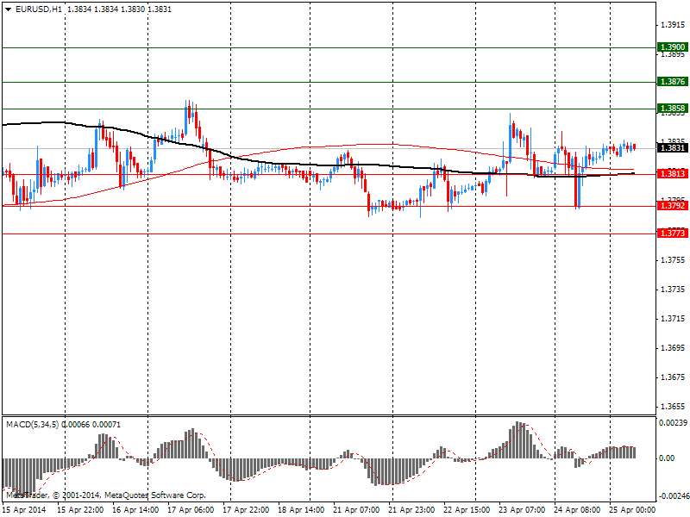The width and height of the screenshot is (690, 517).
Task: Select the 1.3675 price scale value
Action: [x=673, y=377]
